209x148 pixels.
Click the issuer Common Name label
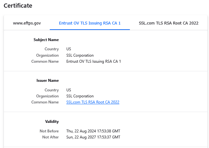pyautogui.click(x=45, y=102)
